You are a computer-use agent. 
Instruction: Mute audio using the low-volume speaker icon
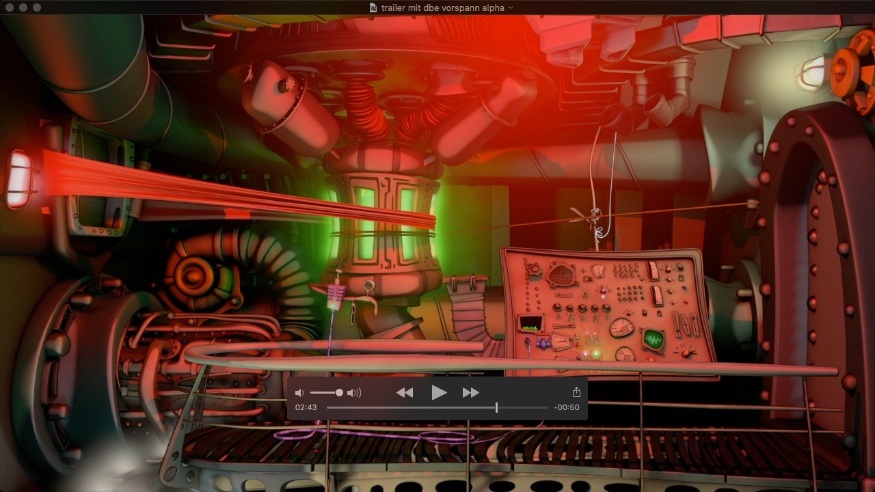pos(299,393)
